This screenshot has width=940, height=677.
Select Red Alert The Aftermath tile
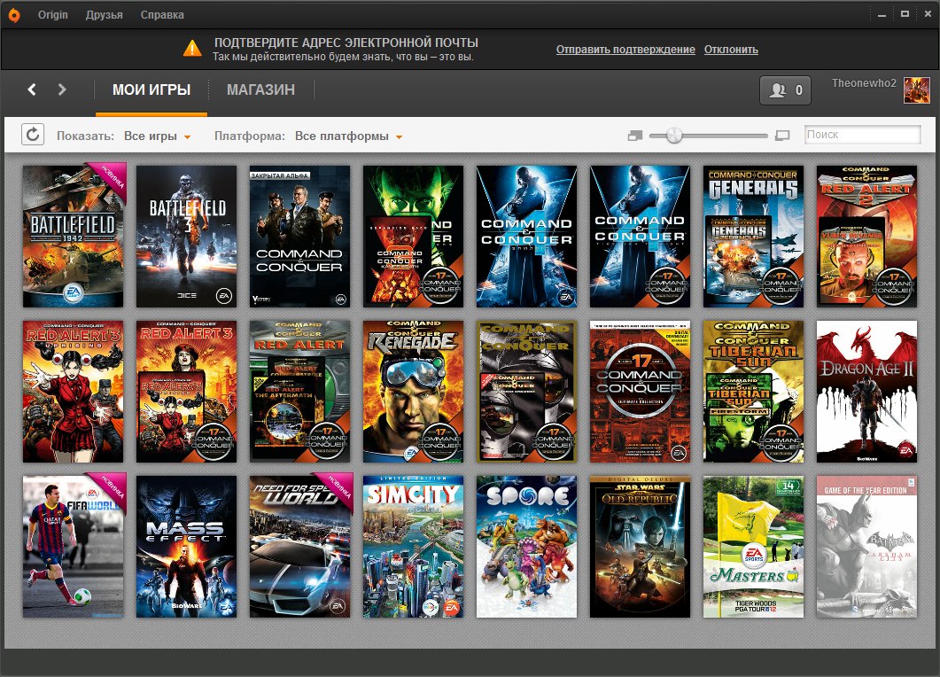299,392
